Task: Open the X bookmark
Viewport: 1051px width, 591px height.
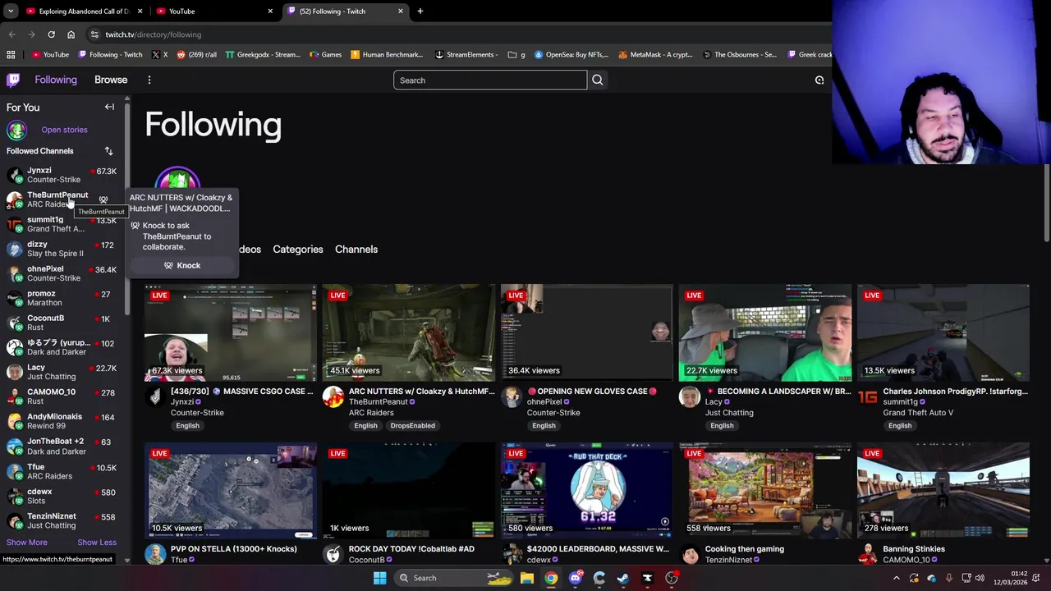Action: [159, 55]
